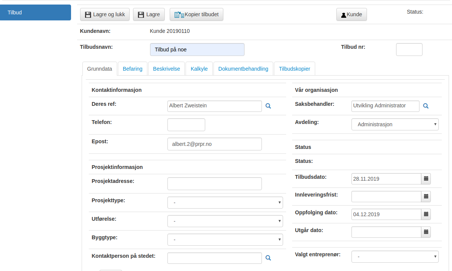This screenshot has height=271, width=452.
Task: Click the Lagre save button
Action: (149, 14)
